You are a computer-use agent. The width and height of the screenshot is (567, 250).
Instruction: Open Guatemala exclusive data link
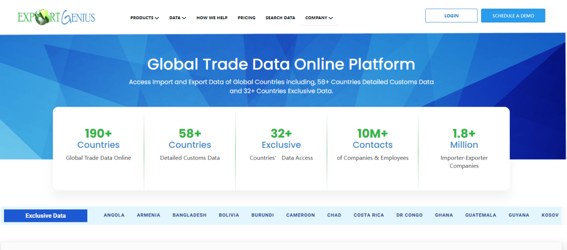[481, 215]
